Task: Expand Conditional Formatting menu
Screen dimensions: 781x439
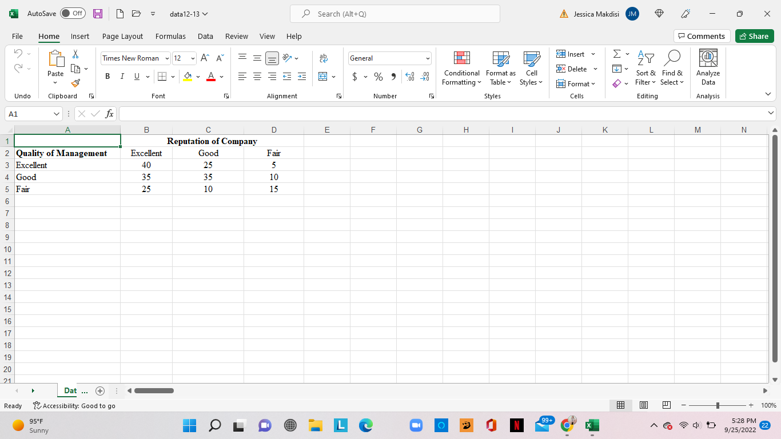Action: 462,68
